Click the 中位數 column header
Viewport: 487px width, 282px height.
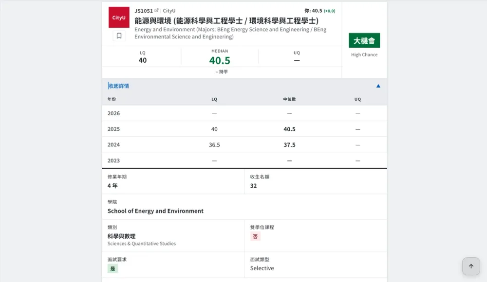289,99
